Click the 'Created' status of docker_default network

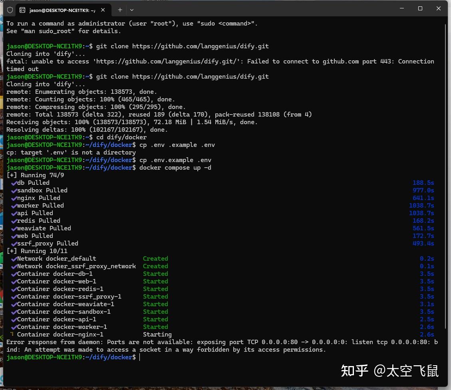pyautogui.click(x=156, y=259)
